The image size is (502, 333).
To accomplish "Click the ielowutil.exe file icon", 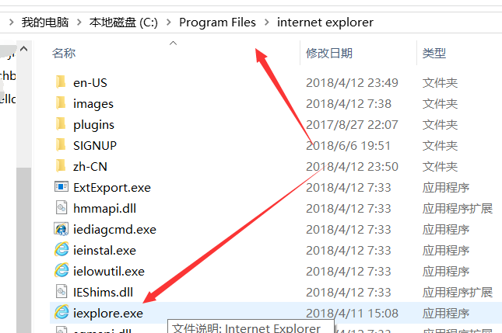I will [x=61, y=271].
